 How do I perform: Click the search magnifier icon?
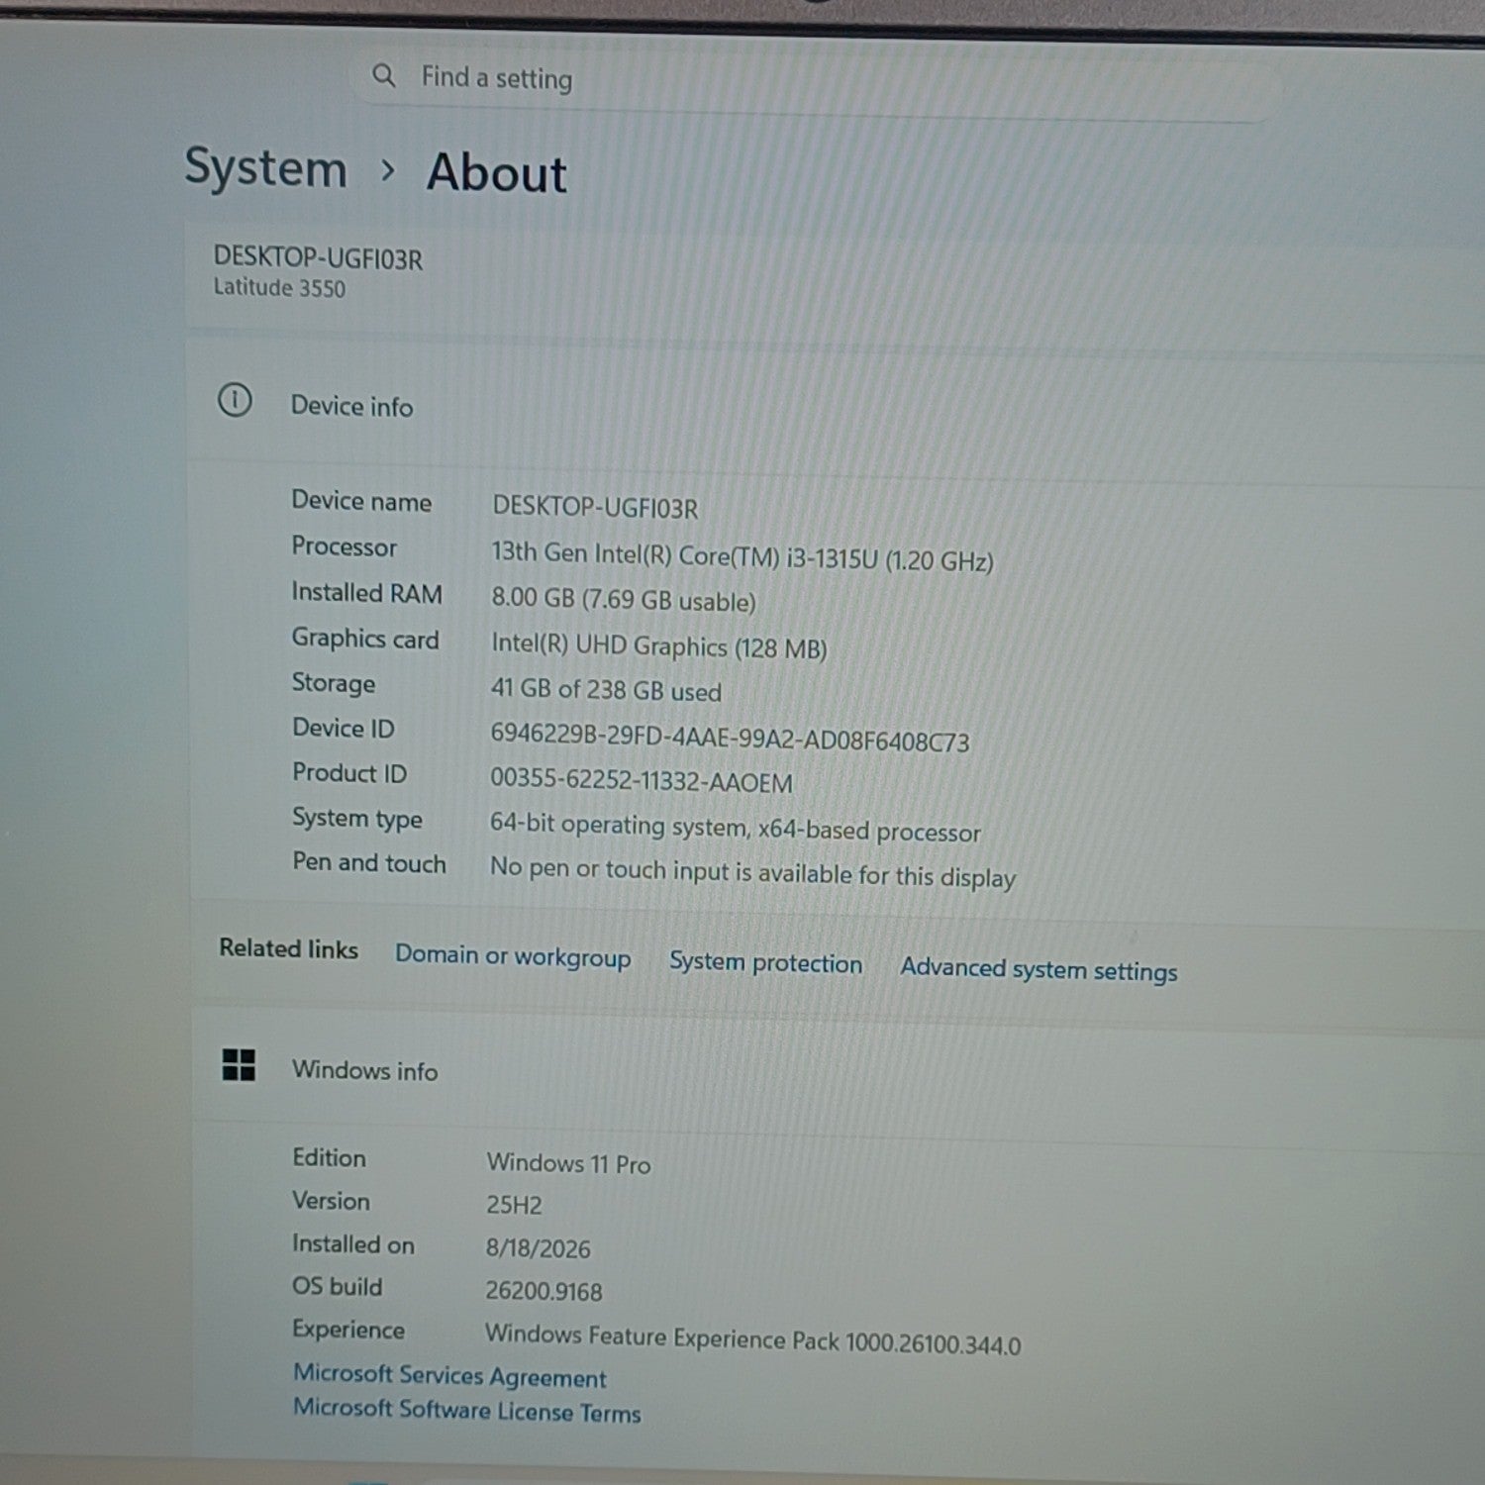coord(383,75)
